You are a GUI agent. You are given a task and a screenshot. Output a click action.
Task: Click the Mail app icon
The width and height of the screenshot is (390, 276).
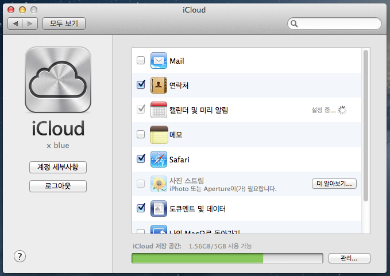(159, 60)
